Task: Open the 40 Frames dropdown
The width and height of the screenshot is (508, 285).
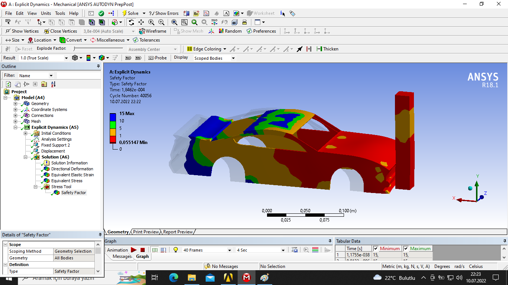Action: [x=229, y=250]
